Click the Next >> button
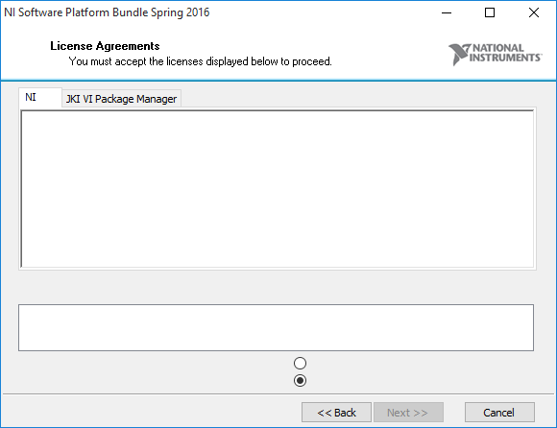 pyautogui.click(x=408, y=413)
